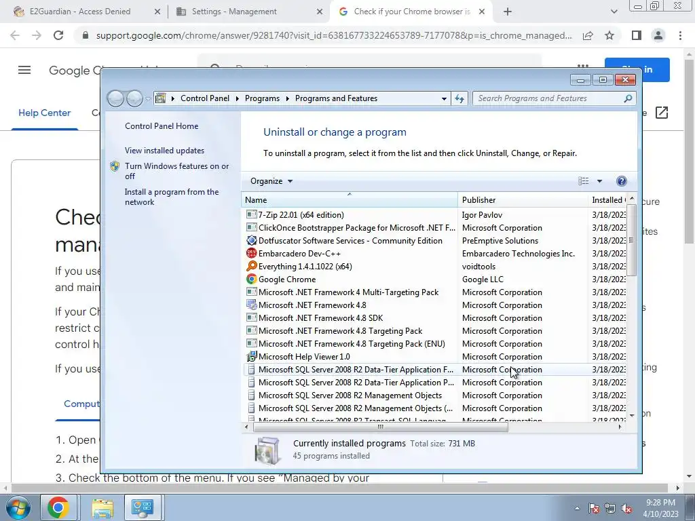Screen dimensions: 695x521
Task: Reload the Chrome page
Action: tap(58, 35)
